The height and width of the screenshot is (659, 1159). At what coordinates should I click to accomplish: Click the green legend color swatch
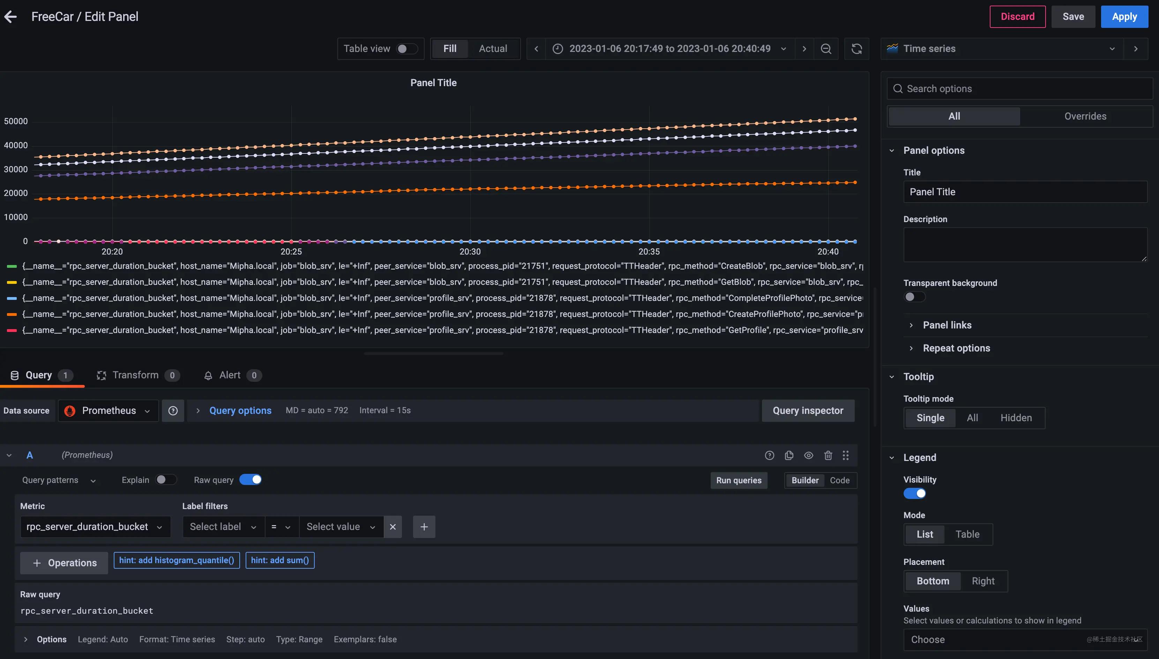coord(12,266)
